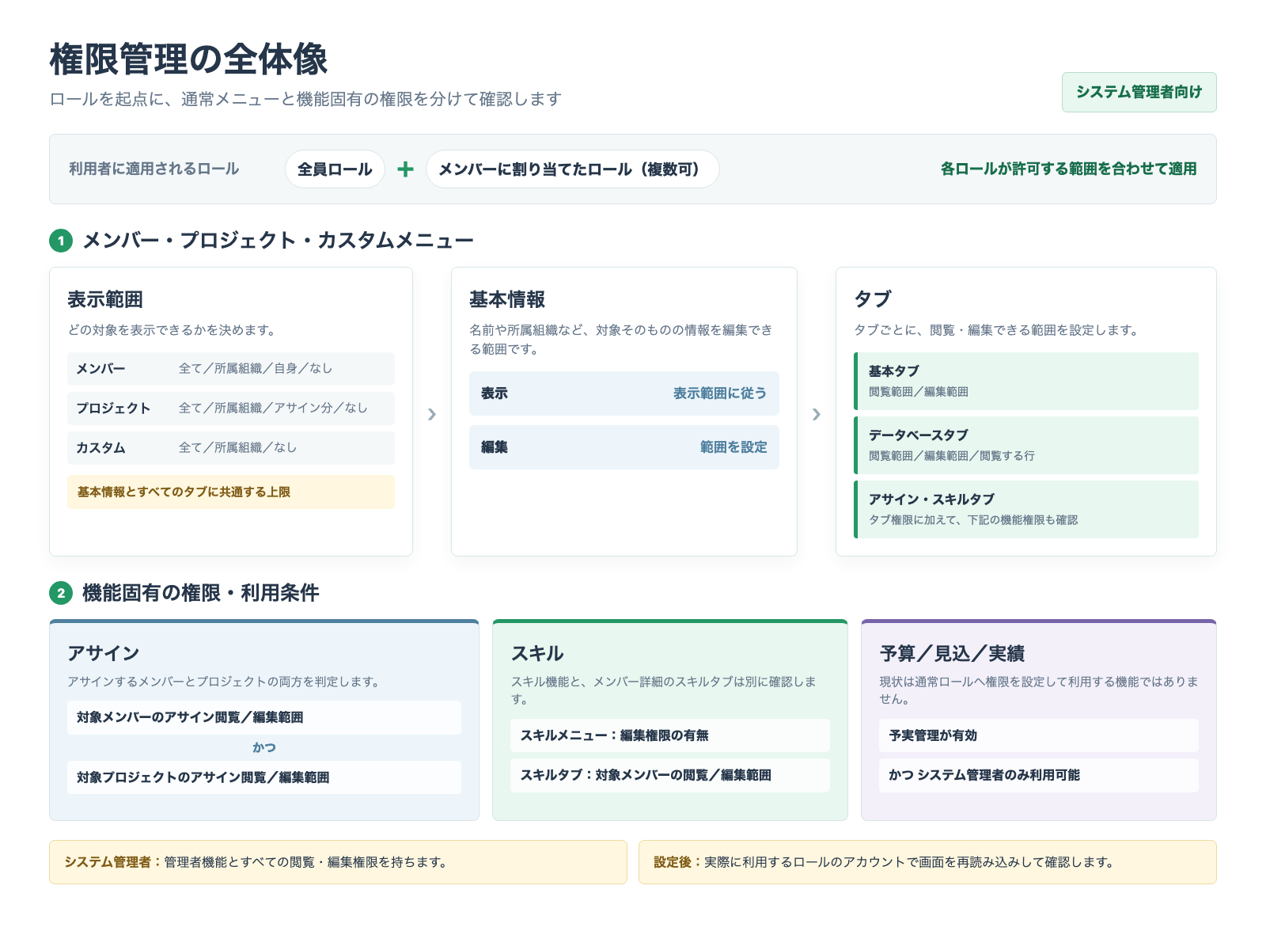This screenshot has width=1266, height=950.
Task: Click the 基本情報 card heading
Action: click(507, 299)
